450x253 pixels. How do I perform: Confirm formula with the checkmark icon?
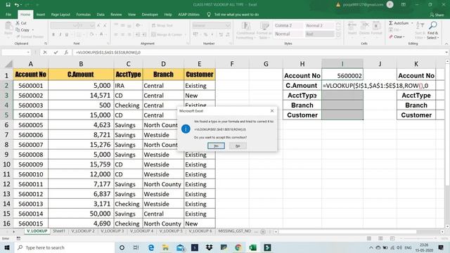pos(56,53)
